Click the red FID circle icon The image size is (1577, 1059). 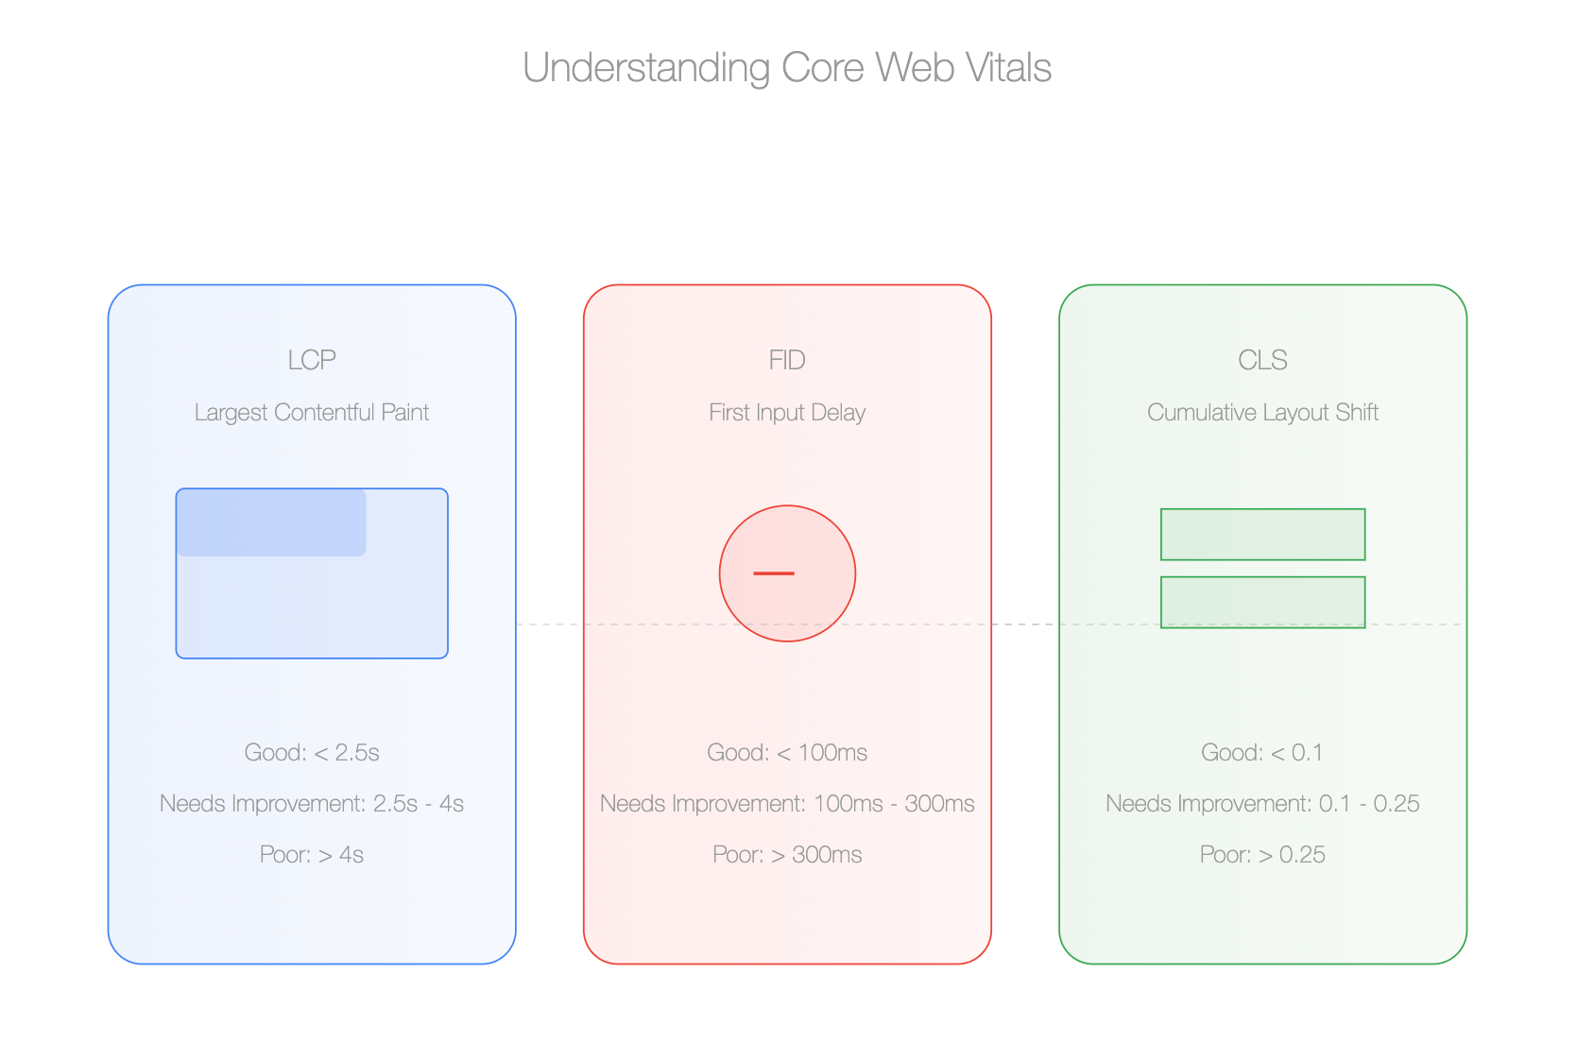787,573
